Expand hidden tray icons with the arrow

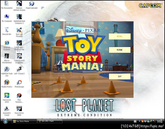[139, 121]
